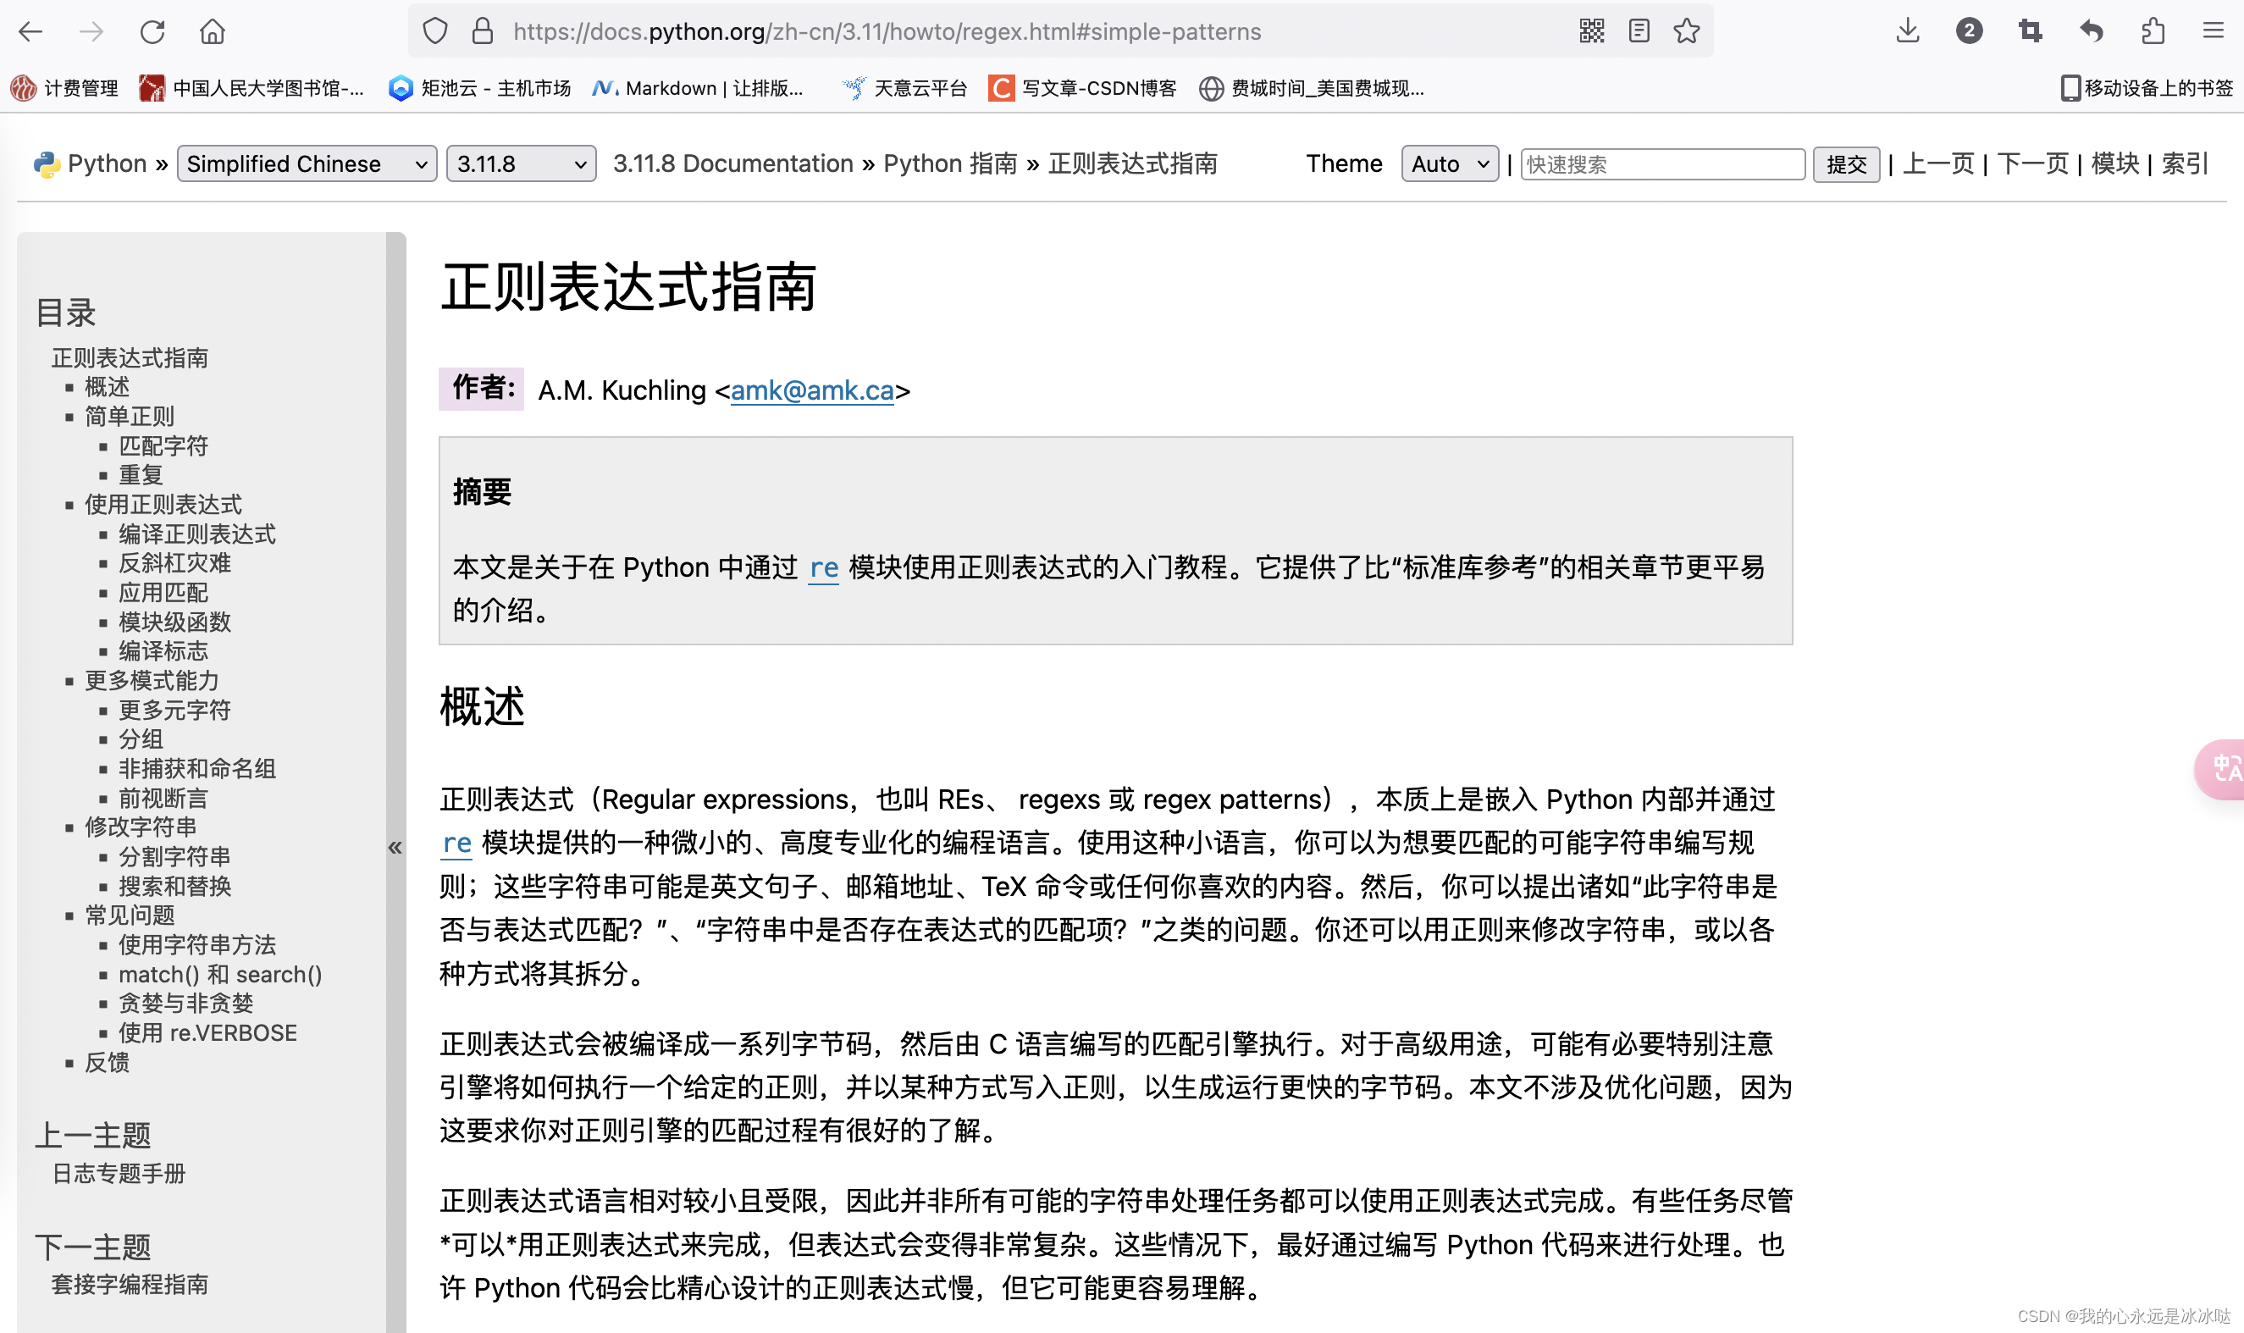Click the 提交 search button
The image size is (2244, 1333).
(x=1845, y=164)
